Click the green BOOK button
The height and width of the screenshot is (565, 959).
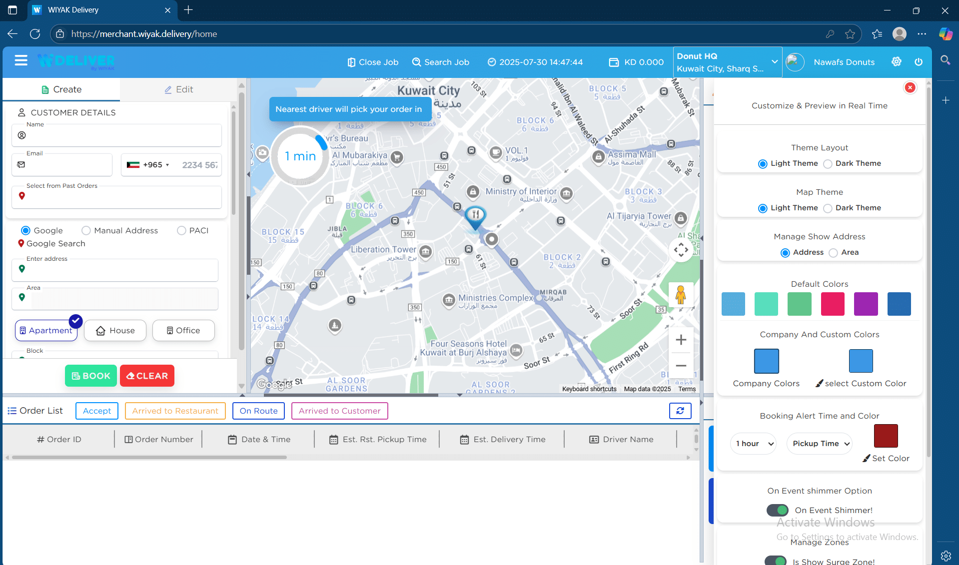pyautogui.click(x=91, y=376)
